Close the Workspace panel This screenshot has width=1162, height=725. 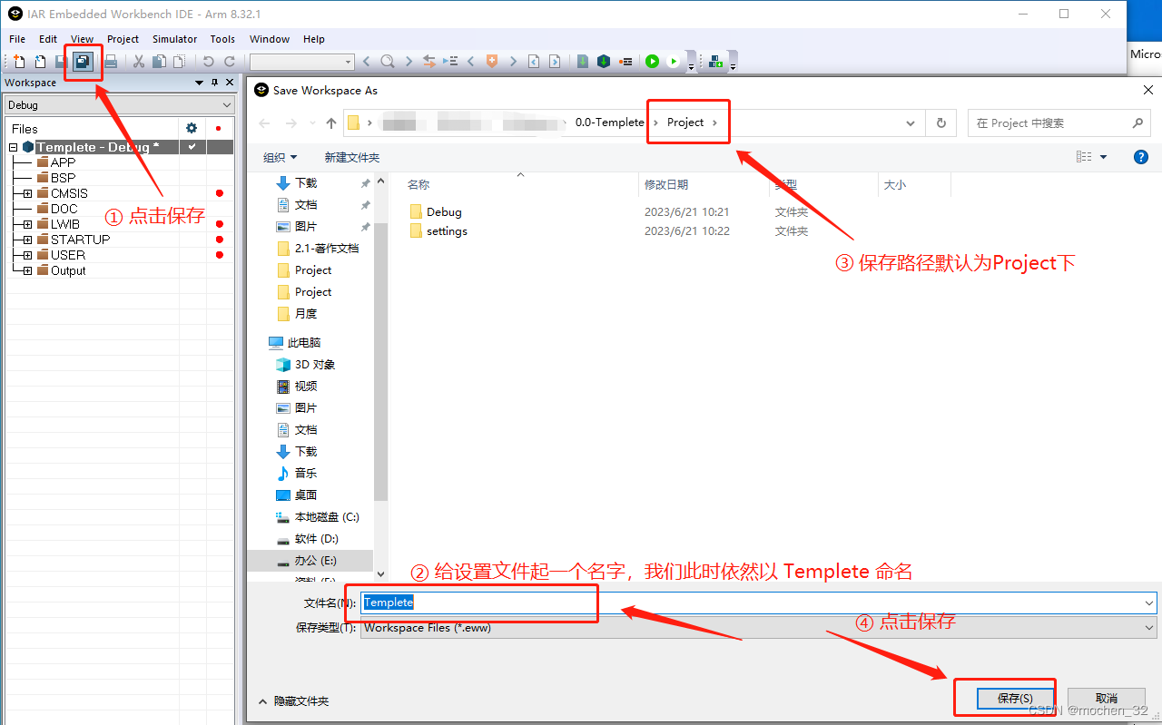click(x=230, y=83)
